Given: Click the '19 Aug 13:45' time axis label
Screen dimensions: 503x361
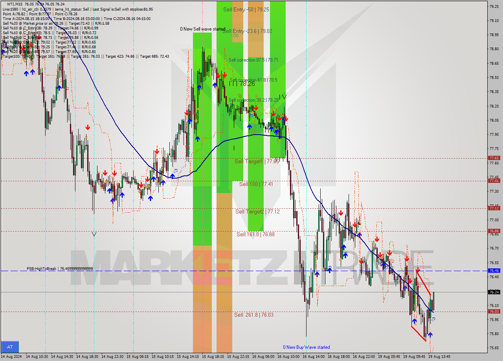Looking at the screenshot, I should click(439, 357).
